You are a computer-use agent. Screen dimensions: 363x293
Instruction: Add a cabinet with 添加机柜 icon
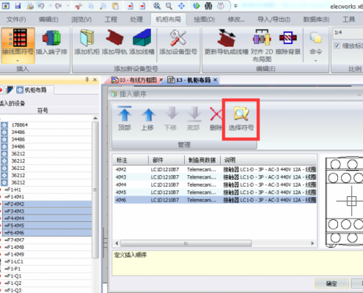point(87,38)
